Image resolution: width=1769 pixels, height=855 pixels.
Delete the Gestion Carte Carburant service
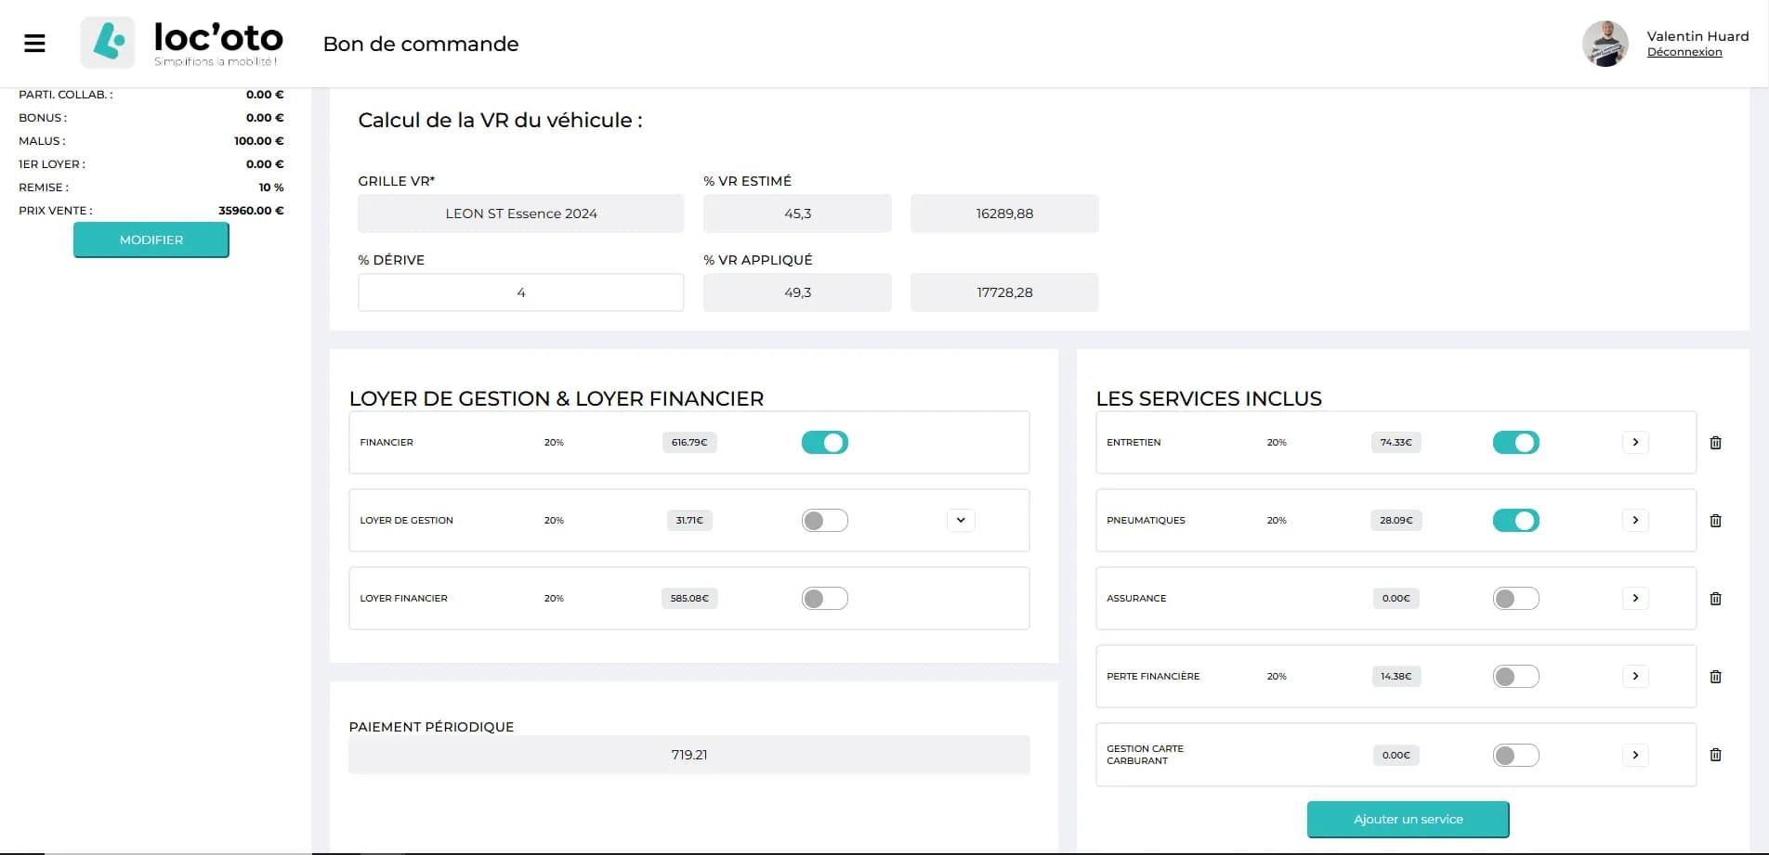coord(1715,755)
